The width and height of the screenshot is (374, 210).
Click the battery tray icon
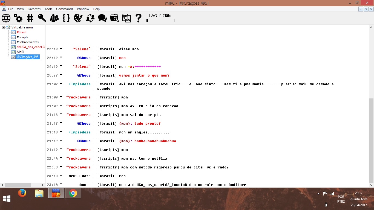(326, 204)
